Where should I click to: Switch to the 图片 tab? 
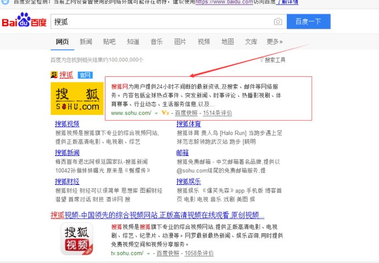pyautogui.click(x=180, y=42)
